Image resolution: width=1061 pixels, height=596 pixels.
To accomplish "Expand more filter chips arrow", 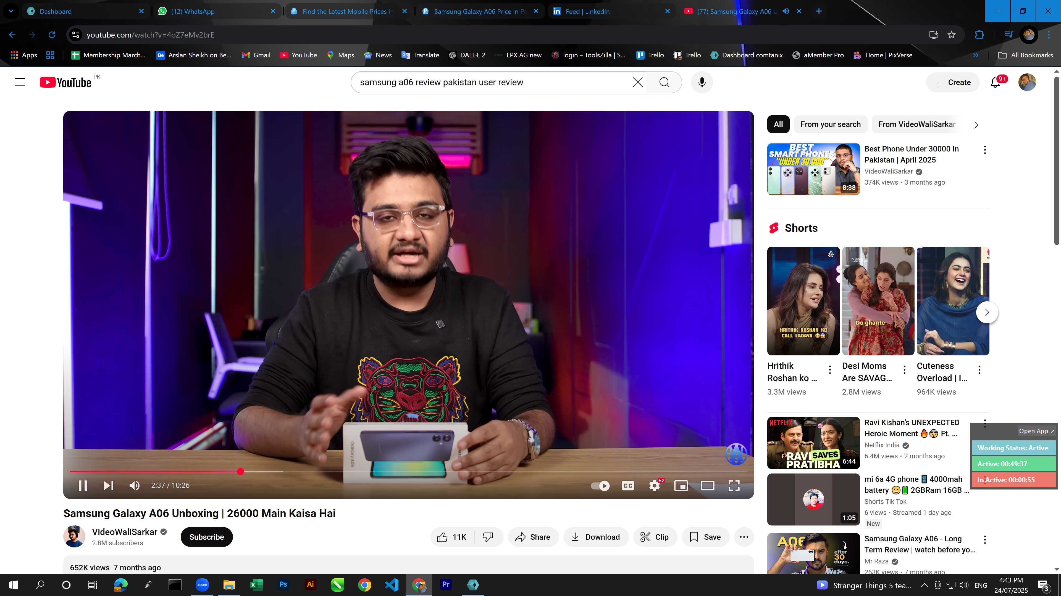I will pos(976,125).
